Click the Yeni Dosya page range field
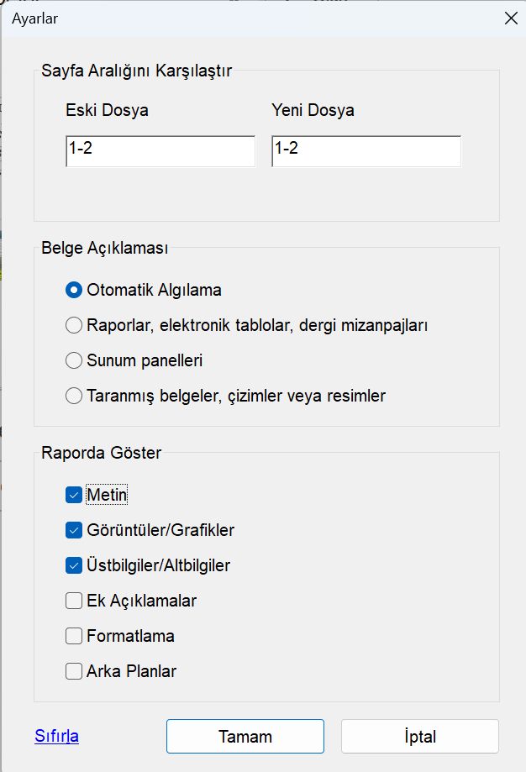Viewport: 526px width, 772px height. tap(365, 151)
